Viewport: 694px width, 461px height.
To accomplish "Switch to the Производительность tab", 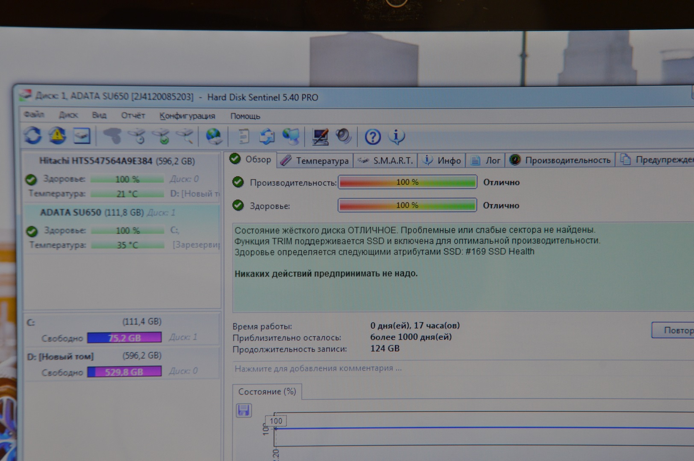I will pyautogui.click(x=560, y=160).
